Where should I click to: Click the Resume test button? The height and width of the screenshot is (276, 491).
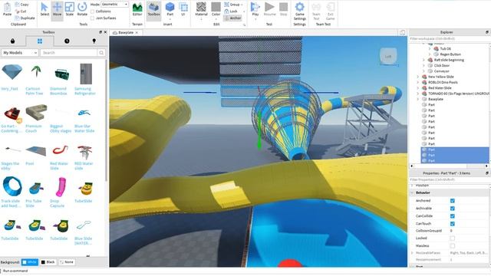(x=269, y=8)
